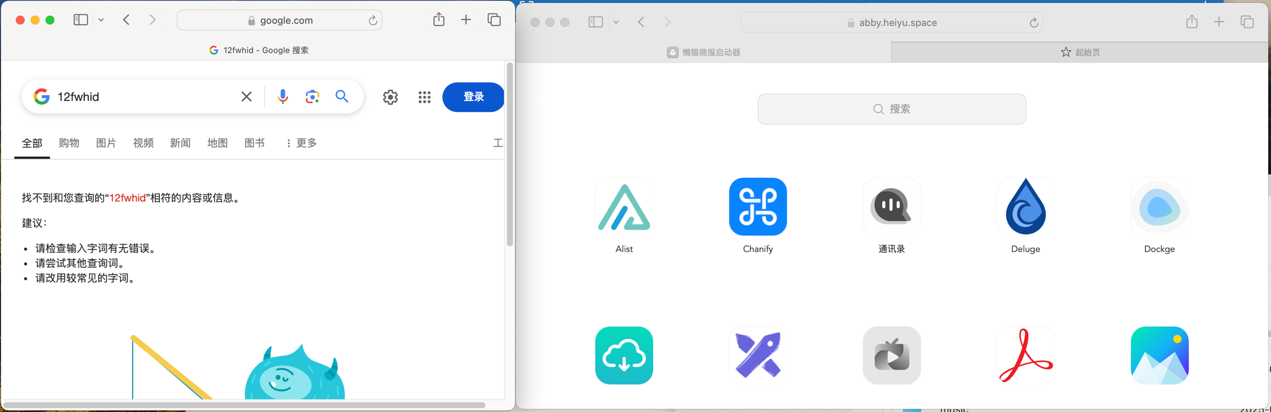Switch to the 新闻 results tab
Image resolution: width=1271 pixels, height=412 pixels.
[180, 143]
